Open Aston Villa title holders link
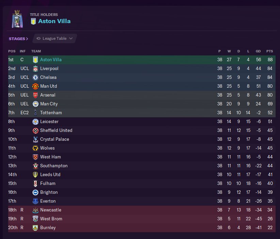Screen dimensions: 280x239 pyautogui.click(x=54, y=21)
